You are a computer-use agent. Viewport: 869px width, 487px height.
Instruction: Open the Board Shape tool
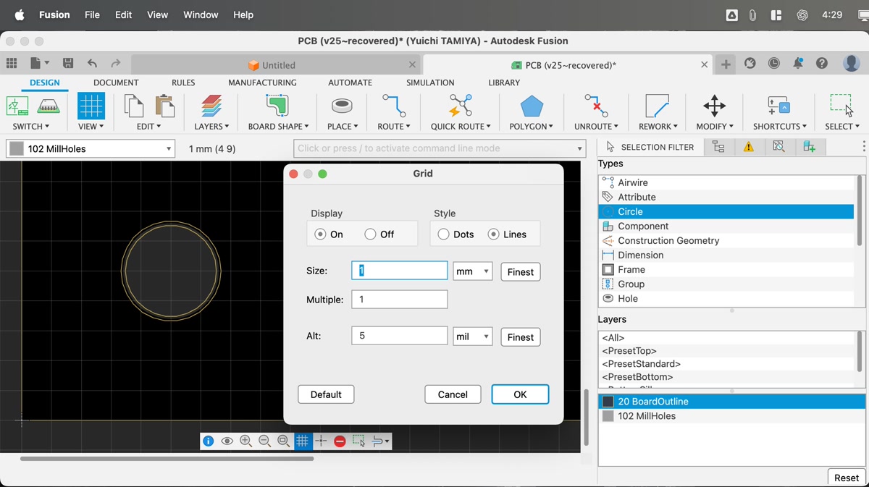(x=277, y=106)
